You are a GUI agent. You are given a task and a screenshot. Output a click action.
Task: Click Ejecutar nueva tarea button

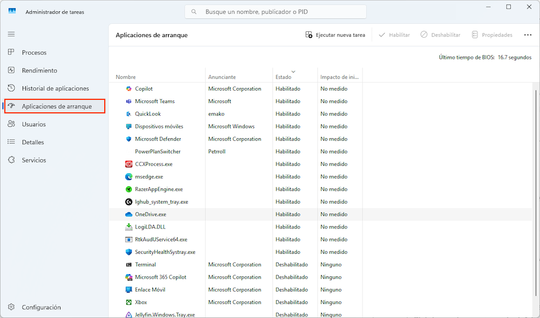[x=335, y=35]
